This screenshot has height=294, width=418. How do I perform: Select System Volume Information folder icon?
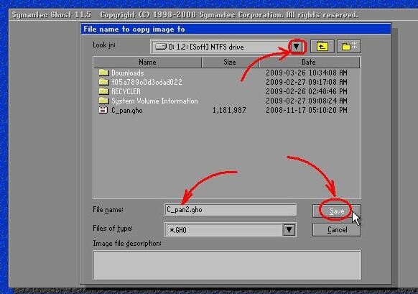click(x=103, y=101)
